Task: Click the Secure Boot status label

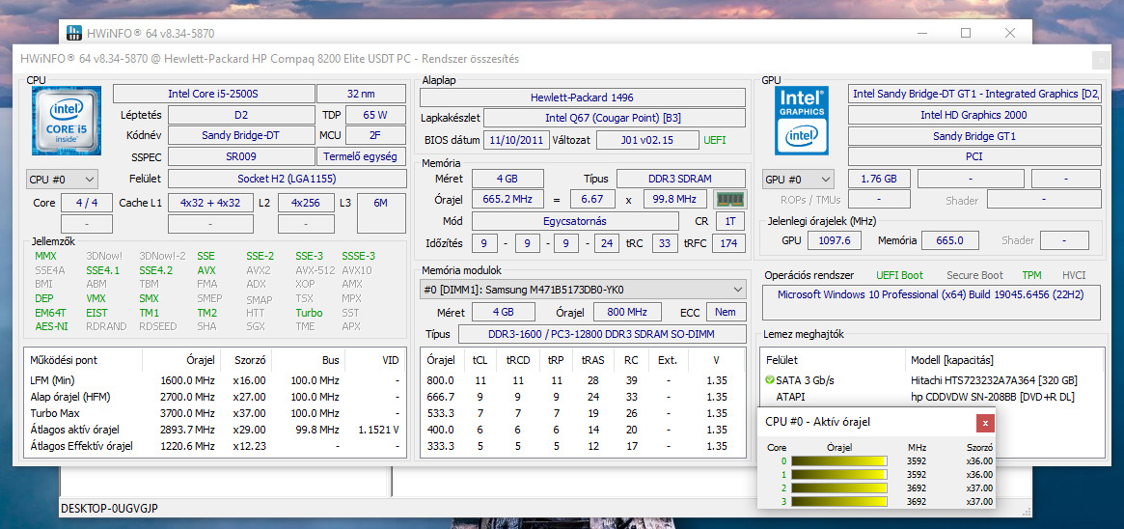Action: [974, 275]
